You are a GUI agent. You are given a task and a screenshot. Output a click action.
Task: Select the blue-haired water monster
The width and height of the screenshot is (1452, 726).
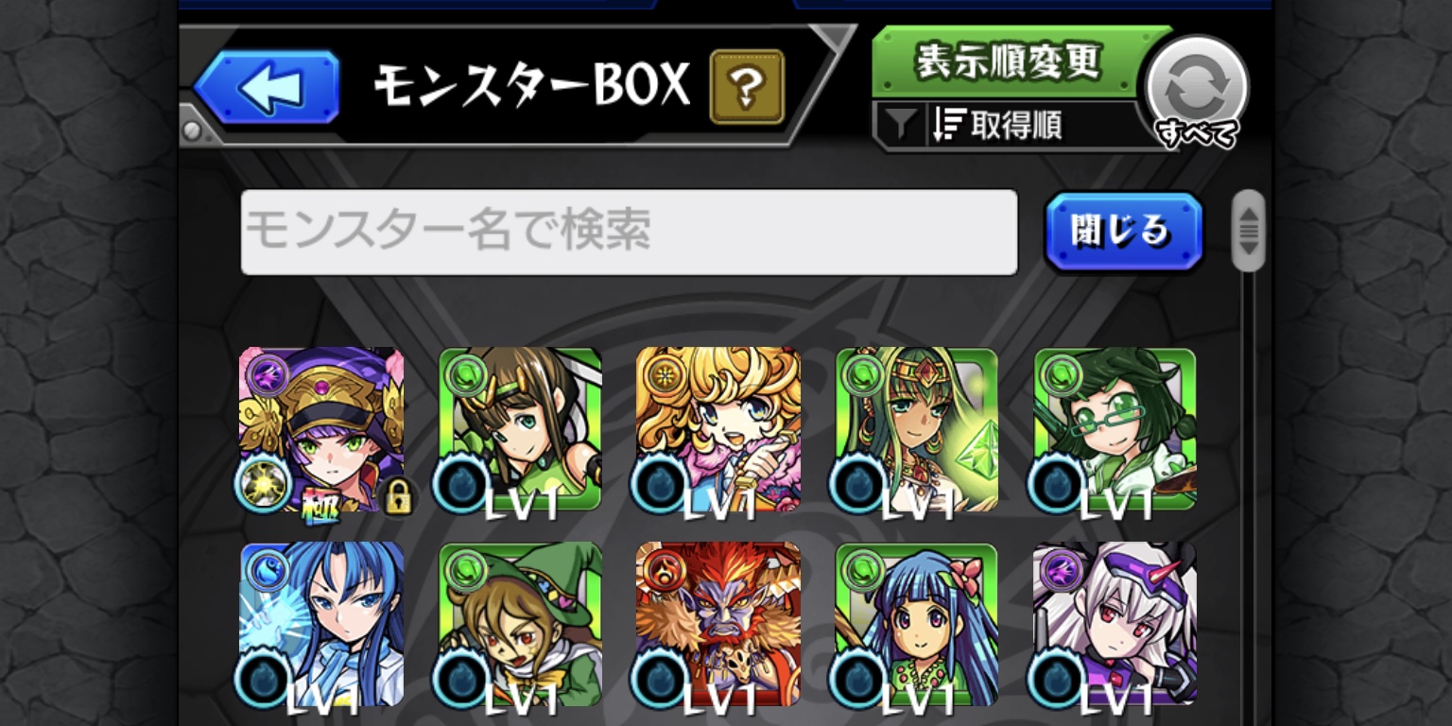(321, 624)
